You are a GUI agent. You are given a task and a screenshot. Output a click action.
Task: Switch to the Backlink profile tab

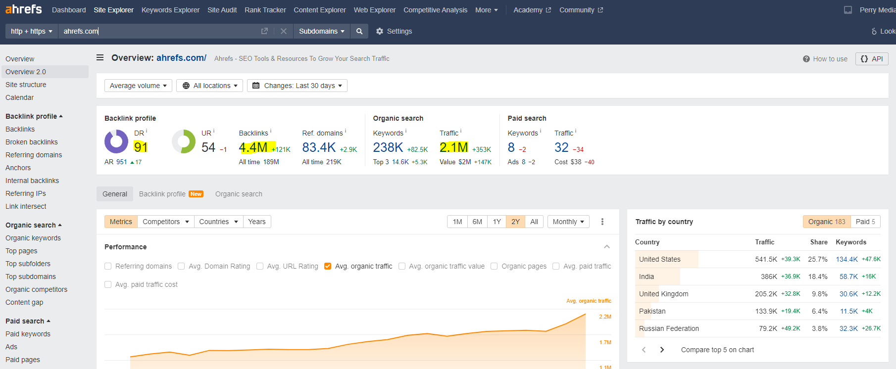point(171,194)
